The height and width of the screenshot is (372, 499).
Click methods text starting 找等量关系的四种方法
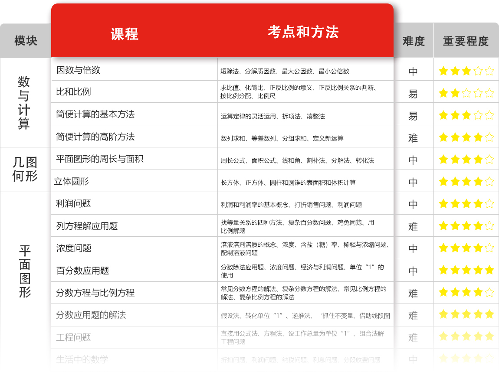297,226
